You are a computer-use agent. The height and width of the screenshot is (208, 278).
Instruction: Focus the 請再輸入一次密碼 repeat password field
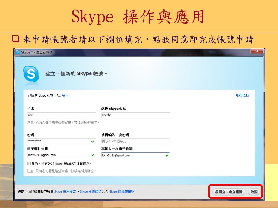coord(135,141)
